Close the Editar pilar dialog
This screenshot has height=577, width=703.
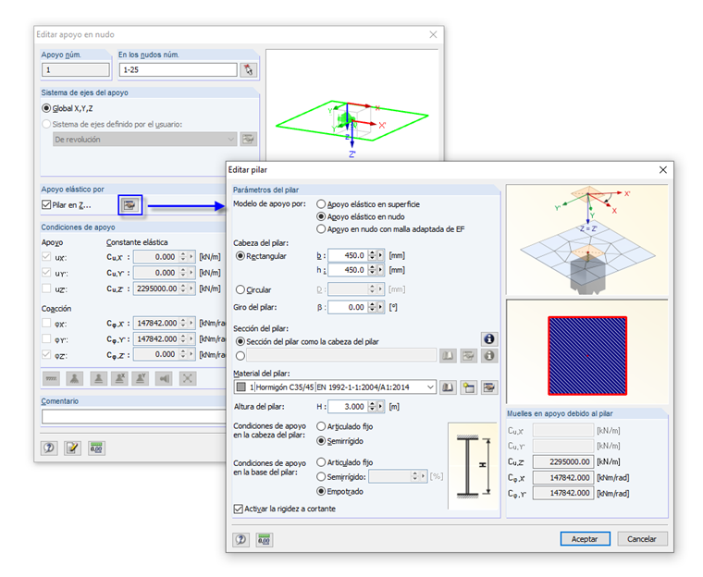click(663, 170)
